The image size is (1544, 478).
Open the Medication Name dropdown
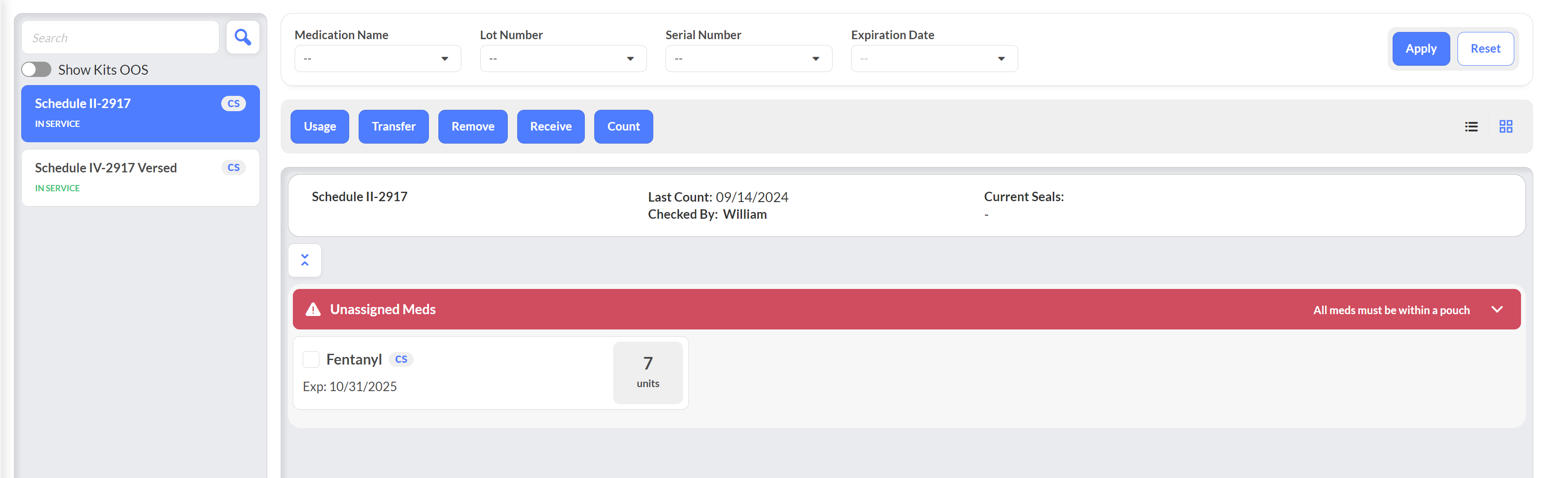378,59
